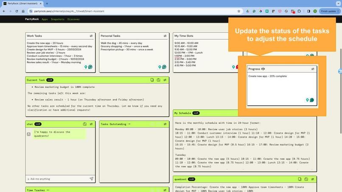Open Personal Tasks widget settings icon
The height and width of the screenshot is (192, 342).
165,36
